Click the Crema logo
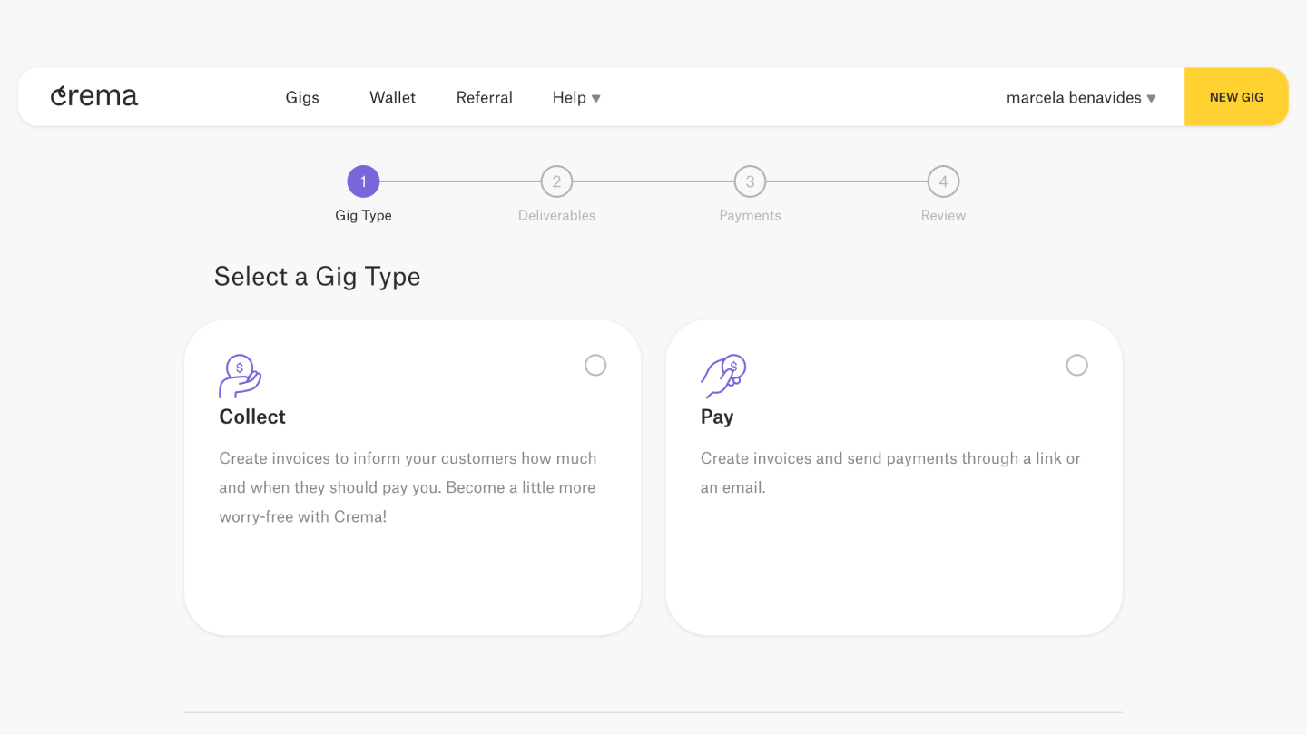Viewport: 1307px width, 735px height. pyautogui.click(x=94, y=96)
